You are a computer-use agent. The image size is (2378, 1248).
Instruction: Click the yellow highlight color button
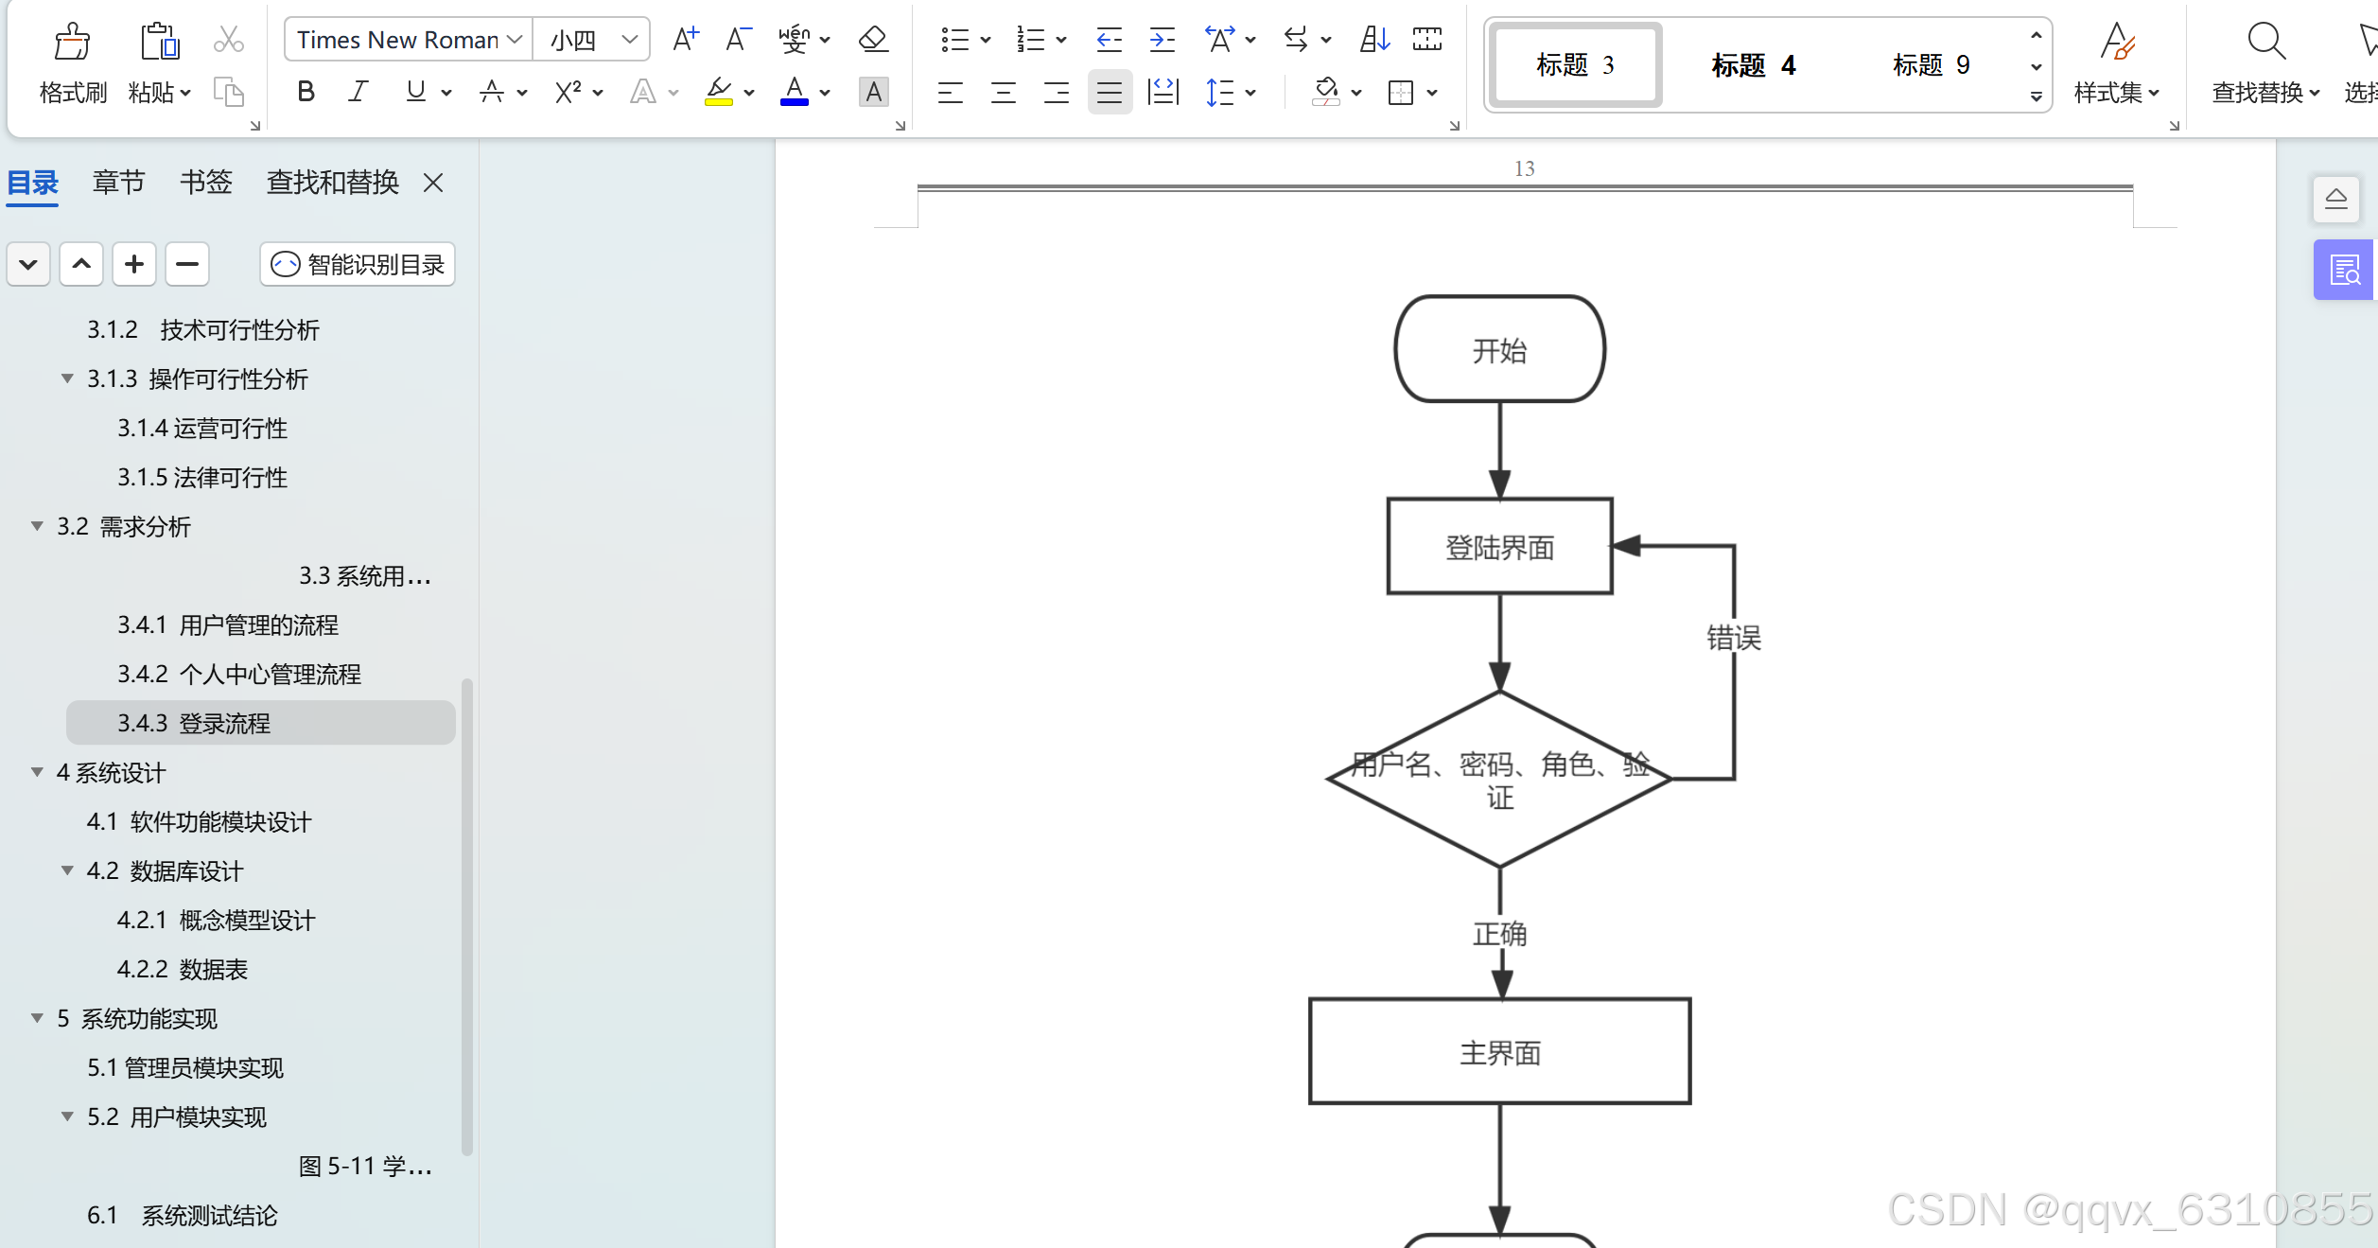coord(719,92)
